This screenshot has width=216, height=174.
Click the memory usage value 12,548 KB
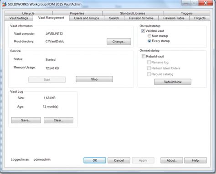click(52, 68)
